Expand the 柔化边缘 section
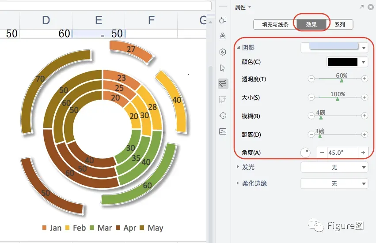The image size is (376, 243). coord(238,183)
